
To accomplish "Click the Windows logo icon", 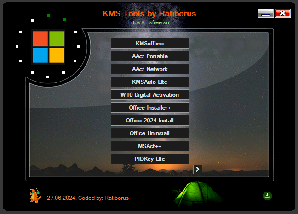I will (48, 47).
